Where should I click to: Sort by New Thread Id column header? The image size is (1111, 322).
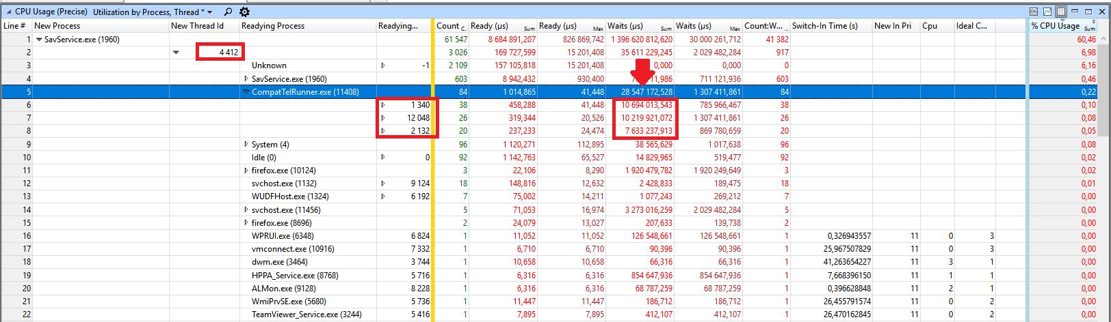point(204,26)
